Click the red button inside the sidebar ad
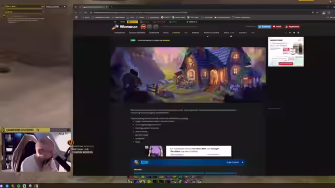 click(286, 64)
